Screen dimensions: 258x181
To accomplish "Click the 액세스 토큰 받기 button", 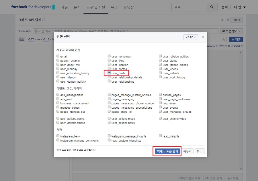I will click(x=167, y=151).
